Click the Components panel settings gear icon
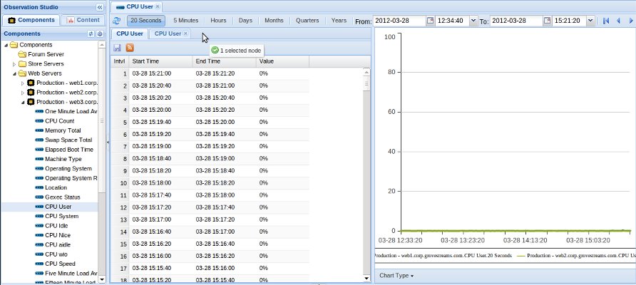 tap(100, 33)
